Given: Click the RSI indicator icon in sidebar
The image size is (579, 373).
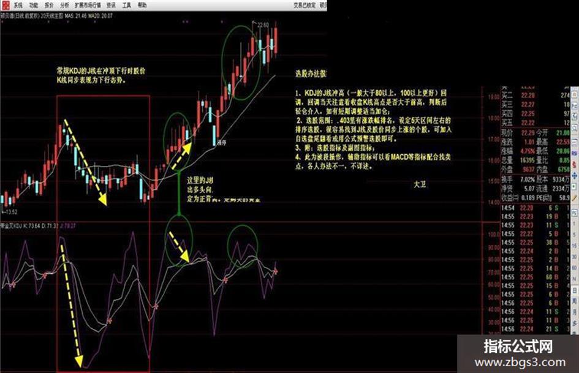Looking at the screenshot, I should (x=575, y=154).
